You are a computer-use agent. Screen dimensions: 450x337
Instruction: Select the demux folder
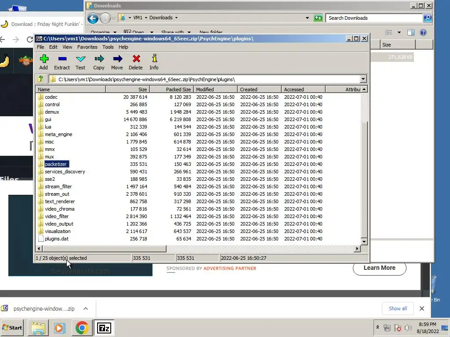pyautogui.click(x=52, y=112)
